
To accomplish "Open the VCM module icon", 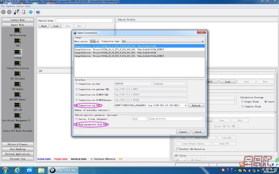I will [x=17, y=41].
